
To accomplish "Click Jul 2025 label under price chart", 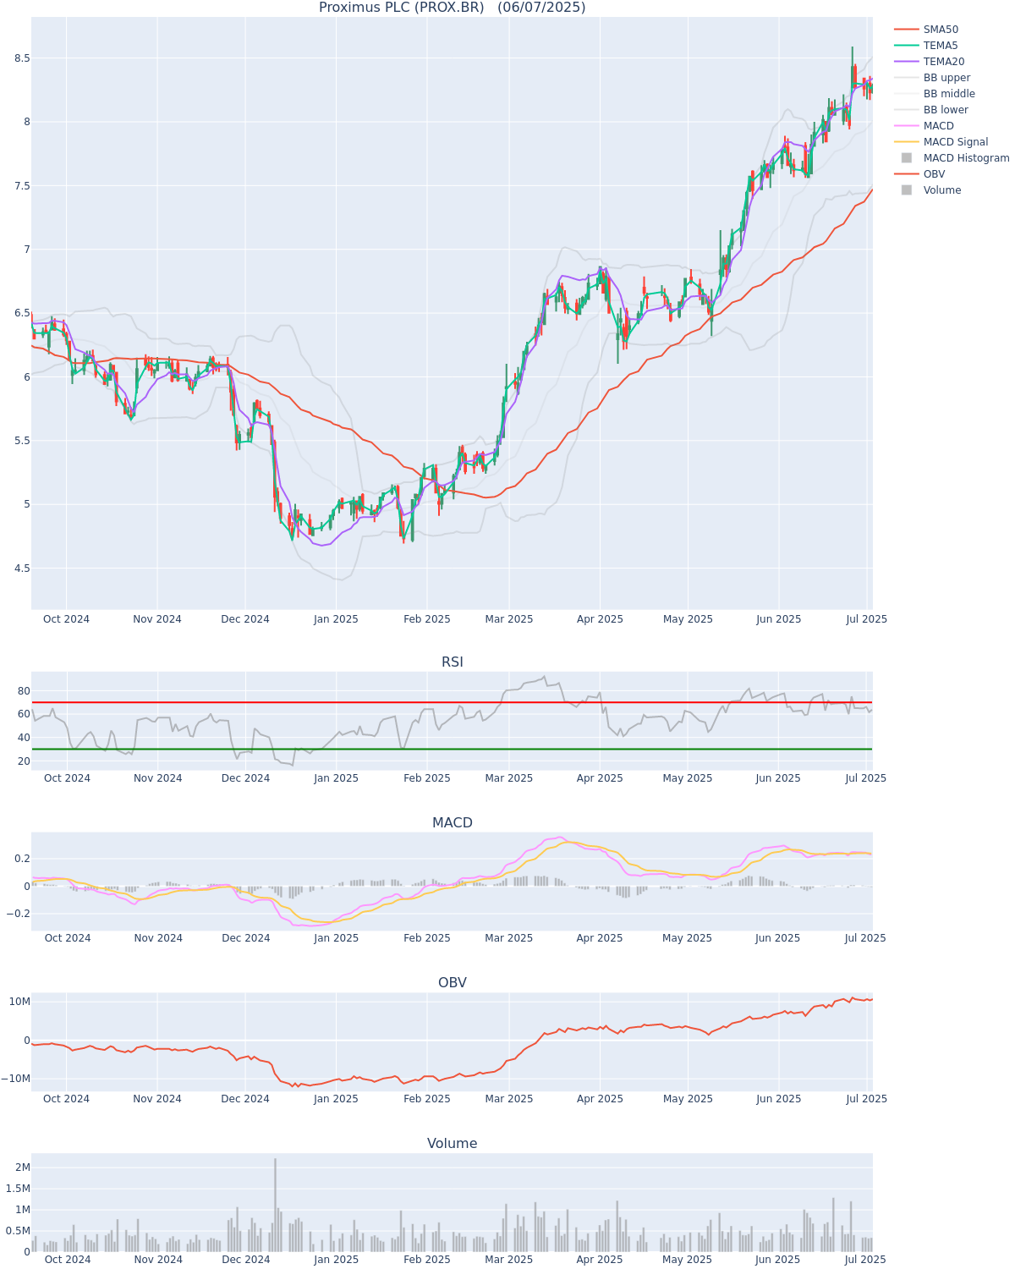I will [867, 619].
